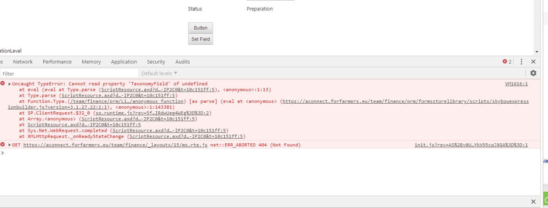
Task: Open the Memory tab
Action: [91, 62]
